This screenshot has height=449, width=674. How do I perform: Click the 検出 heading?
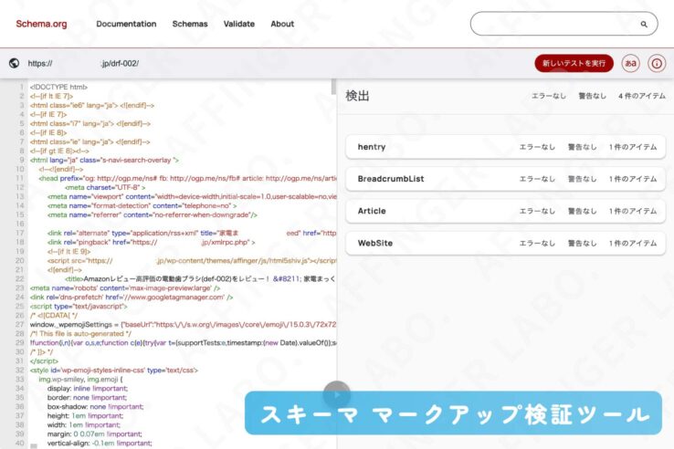[x=358, y=96]
